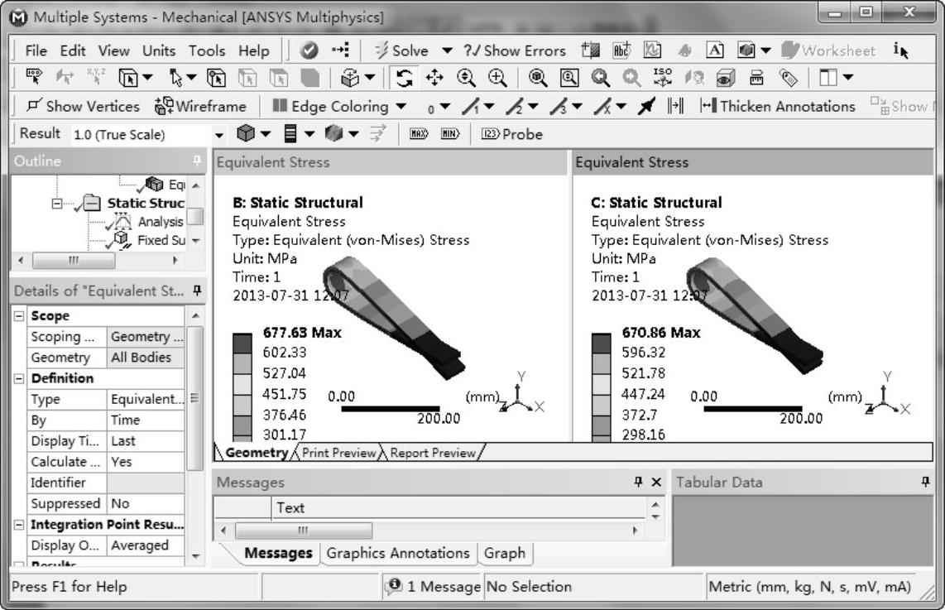Screen dimensions: 945x610
Task: Click the Box Zoom tool
Action: click(498, 78)
